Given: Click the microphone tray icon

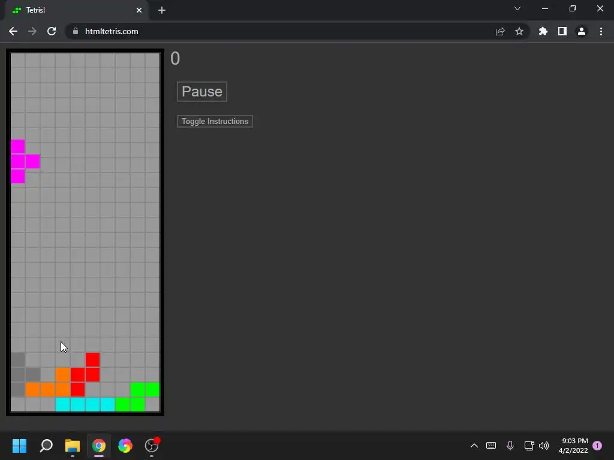Looking at the screenshot, I should click(x=510, y=446).
